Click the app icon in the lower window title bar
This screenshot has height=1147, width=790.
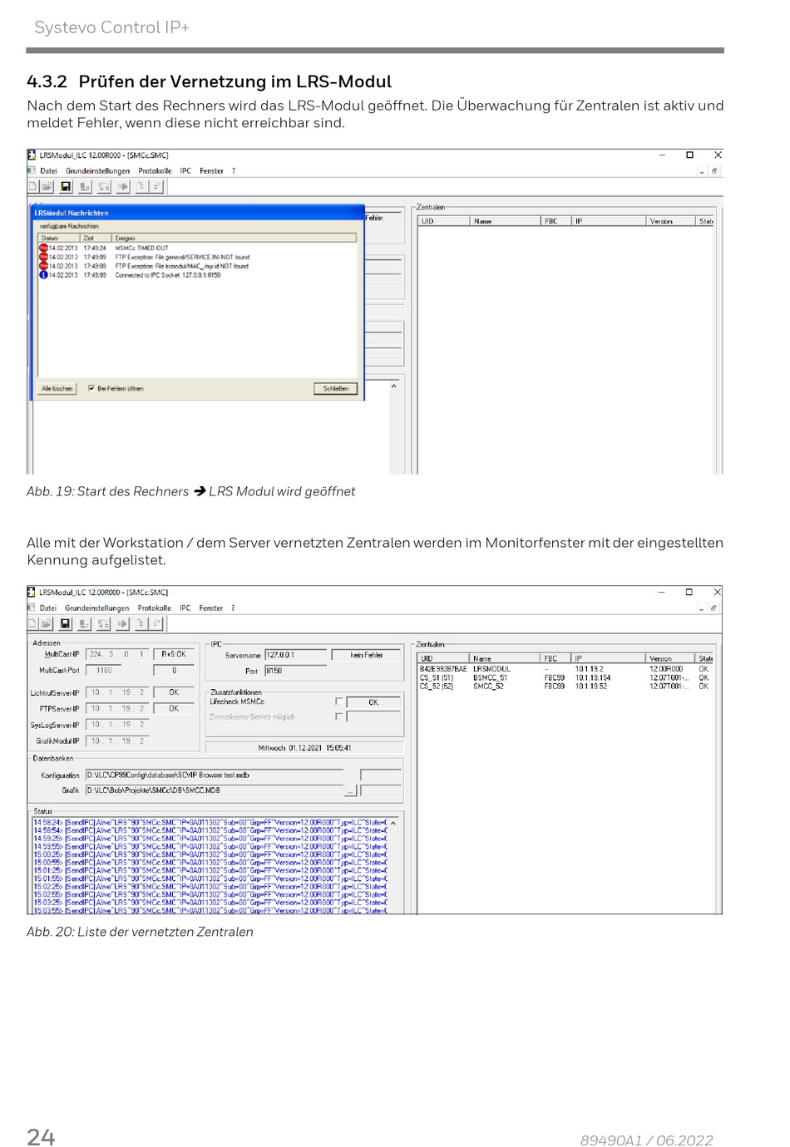click(32, 592)
